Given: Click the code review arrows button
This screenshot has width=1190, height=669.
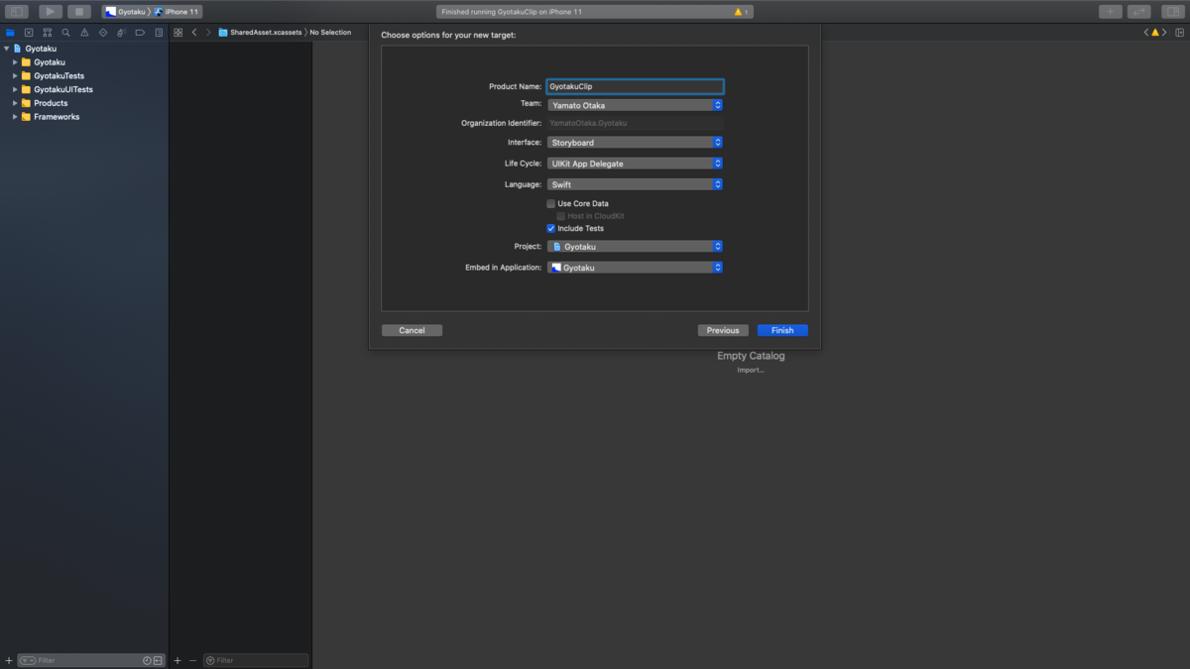Looking at the screenshot, I should pyautogui.click(x=1139, y=12).
